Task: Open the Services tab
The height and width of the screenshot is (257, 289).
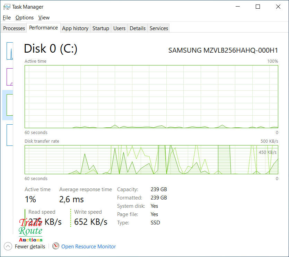Action: [159, 28]
